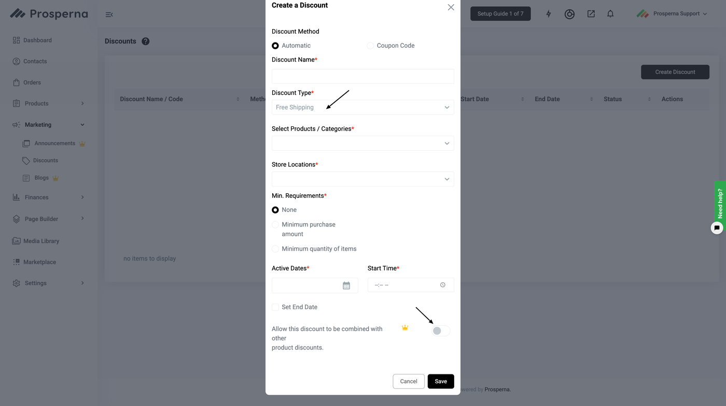Open the Discount Type dropdown

point(362,107)
